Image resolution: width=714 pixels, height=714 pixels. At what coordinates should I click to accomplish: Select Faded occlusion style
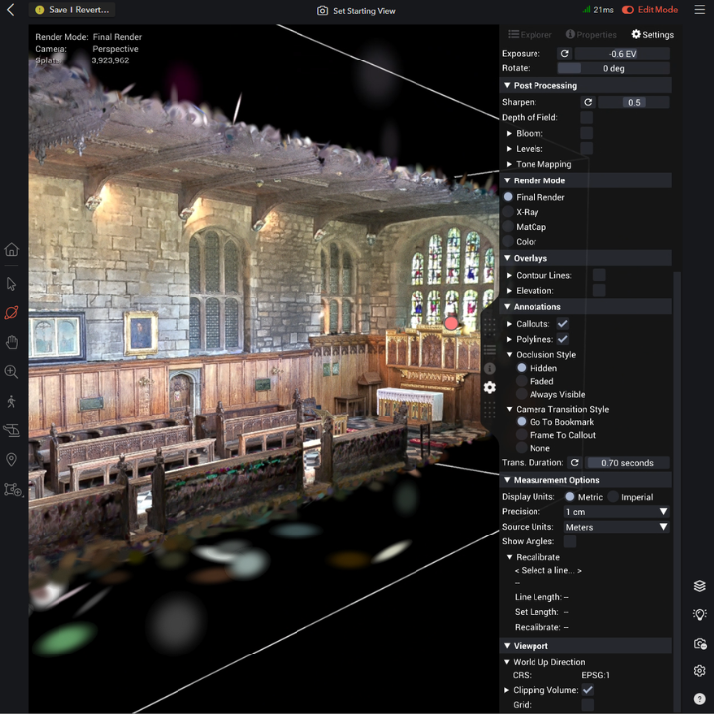(x=522, y=381)
